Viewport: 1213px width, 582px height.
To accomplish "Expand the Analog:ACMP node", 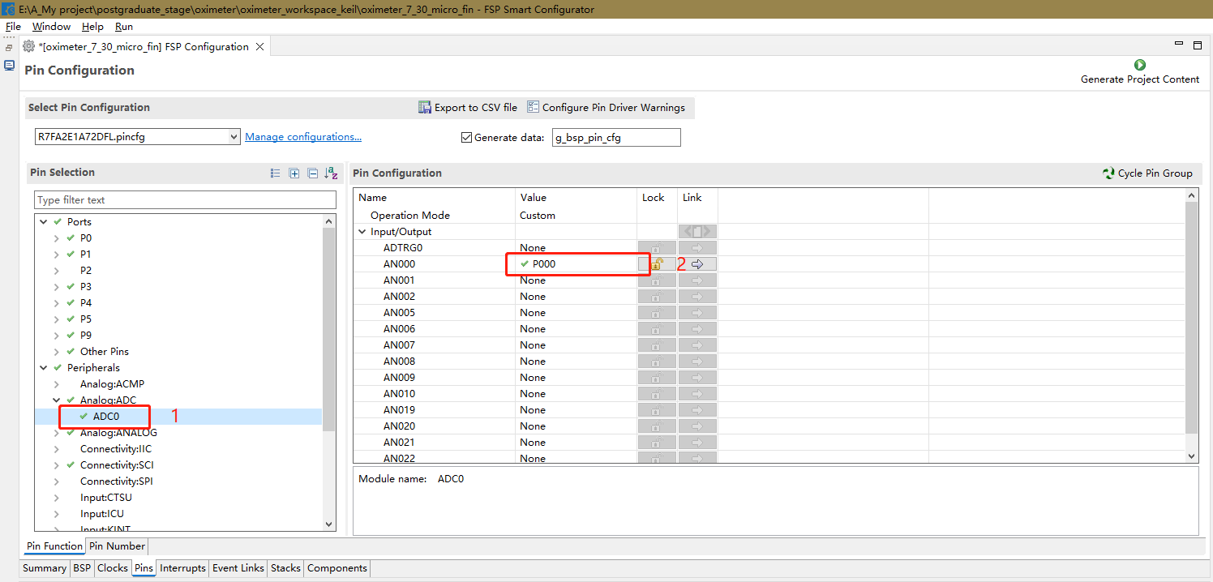I will 56,383.
